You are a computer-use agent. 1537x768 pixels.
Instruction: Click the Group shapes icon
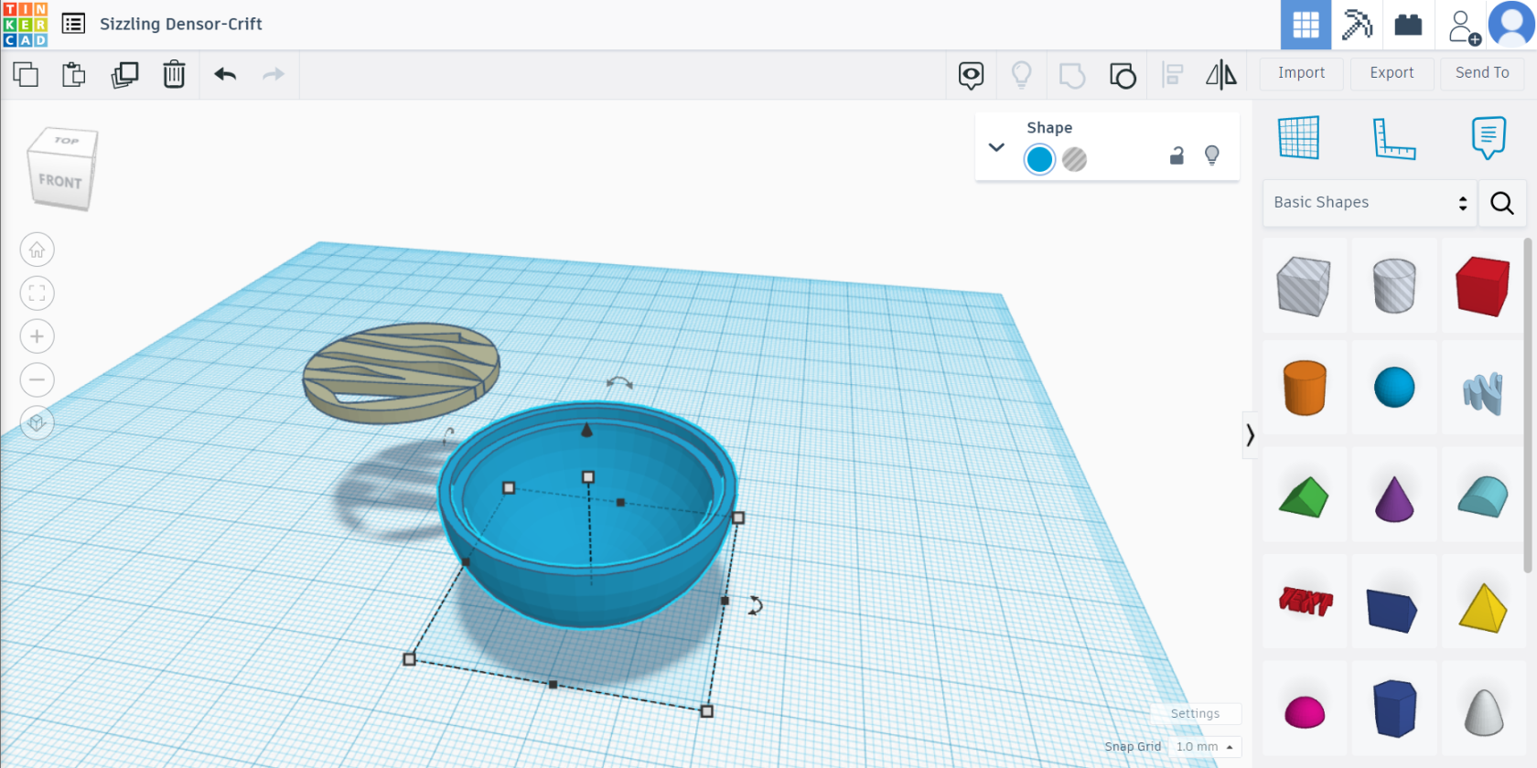(x=1072, y=75)
